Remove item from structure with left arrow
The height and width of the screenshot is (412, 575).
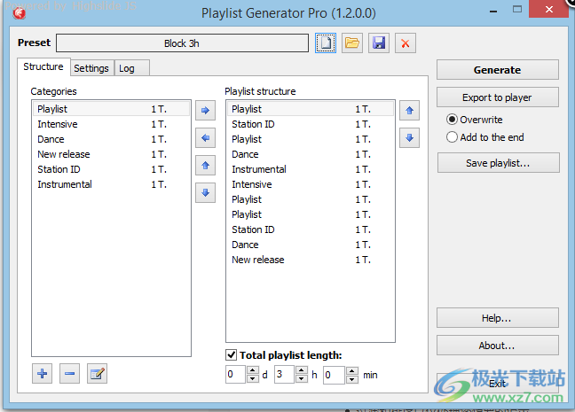point(205,137)
